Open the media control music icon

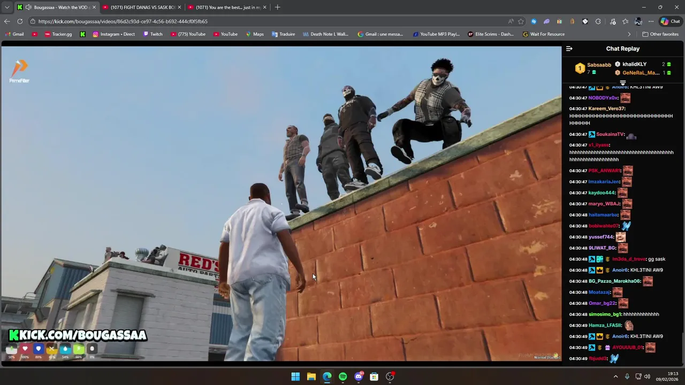(612, 21)
